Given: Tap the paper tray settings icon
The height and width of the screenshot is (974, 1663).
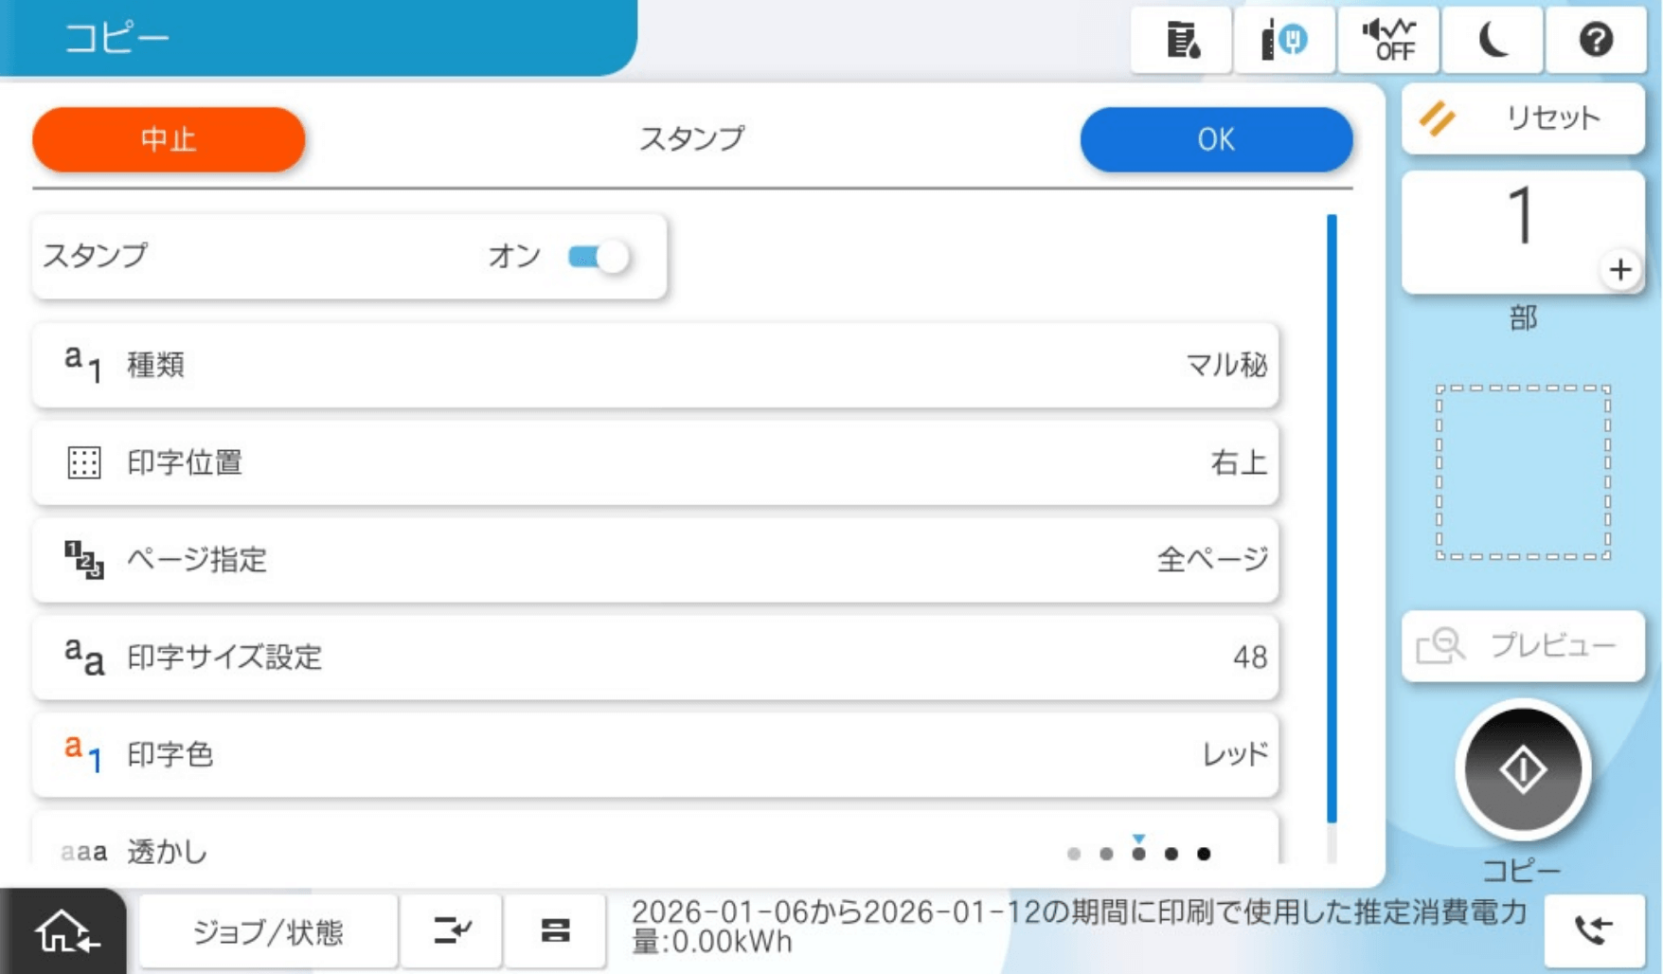Looking at the screenshot, I should (x=555, y=931).
